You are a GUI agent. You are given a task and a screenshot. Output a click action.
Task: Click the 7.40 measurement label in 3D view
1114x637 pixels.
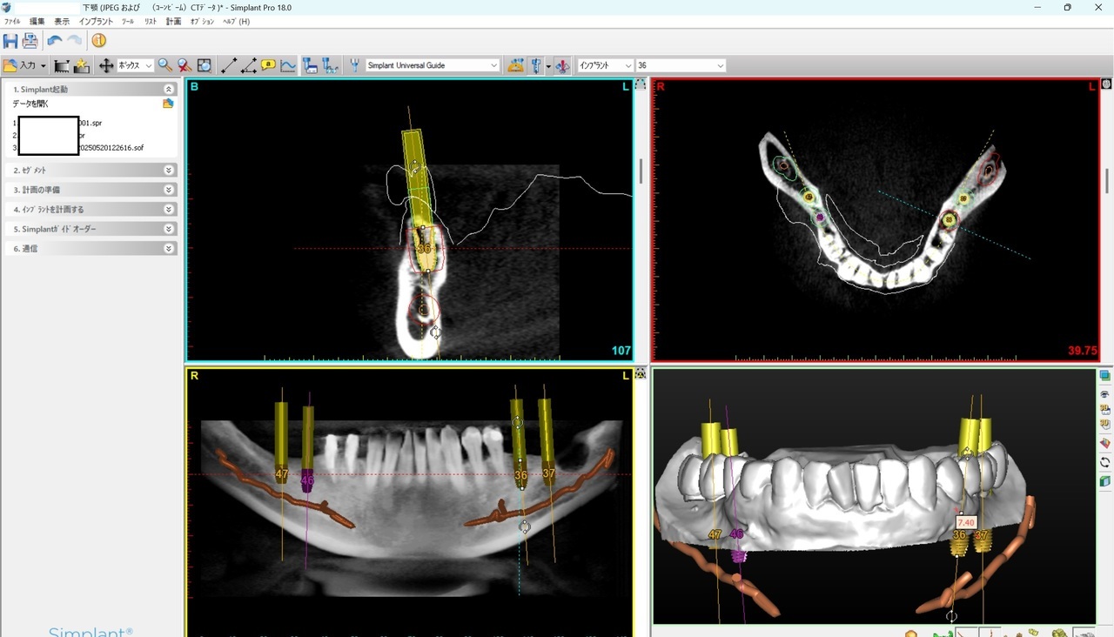click(965, 522)
